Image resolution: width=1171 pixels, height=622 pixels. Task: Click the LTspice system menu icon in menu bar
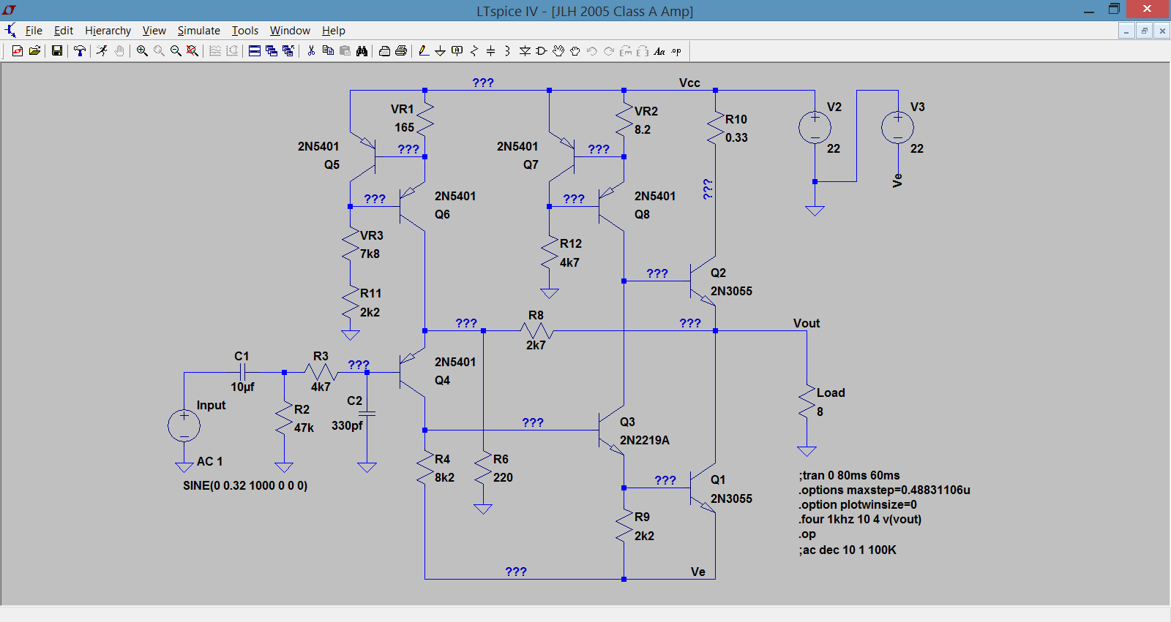[x=10, y=31]
